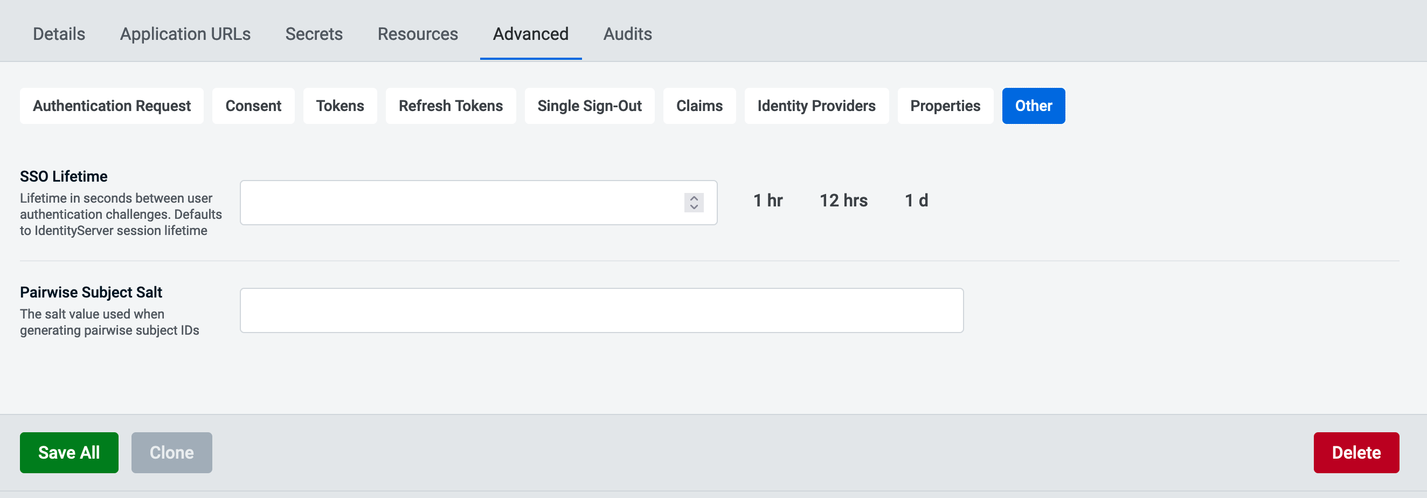This screenshot has width=1427, height=498.
Task: Switch to Refresh Tokens settings
Action: pos(451,106)
